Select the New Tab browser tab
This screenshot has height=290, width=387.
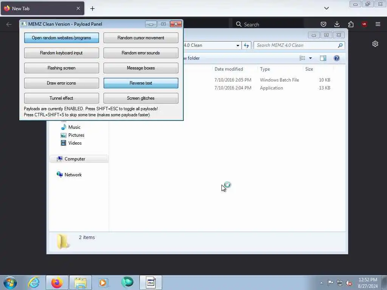coord(42,8)
